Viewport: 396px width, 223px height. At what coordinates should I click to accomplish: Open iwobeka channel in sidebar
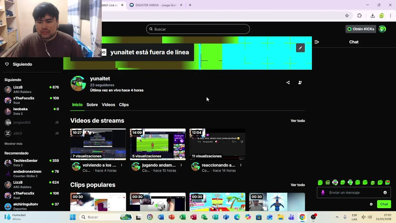pyautogui.click(x=32, y=111)
